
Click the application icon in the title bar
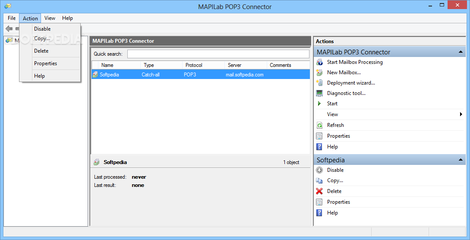(x=7, y=6)
